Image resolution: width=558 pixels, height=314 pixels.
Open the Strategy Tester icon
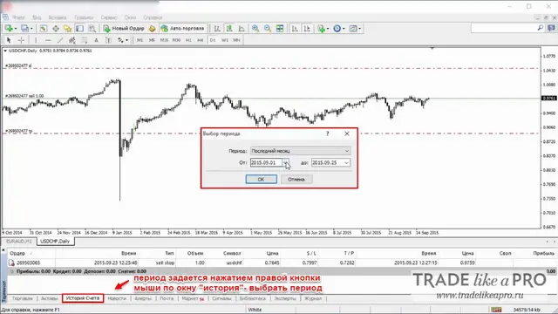(92, 29)
